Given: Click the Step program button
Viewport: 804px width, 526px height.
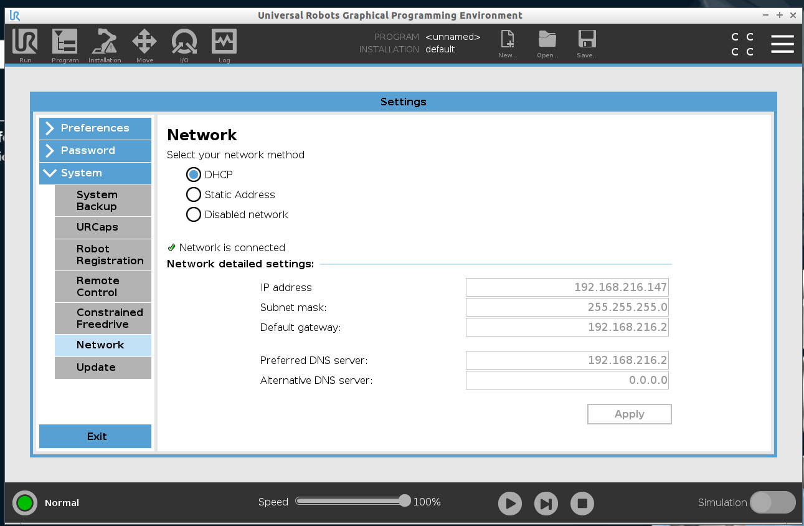Looking at the screenshot, I should [x=546, y=504].
